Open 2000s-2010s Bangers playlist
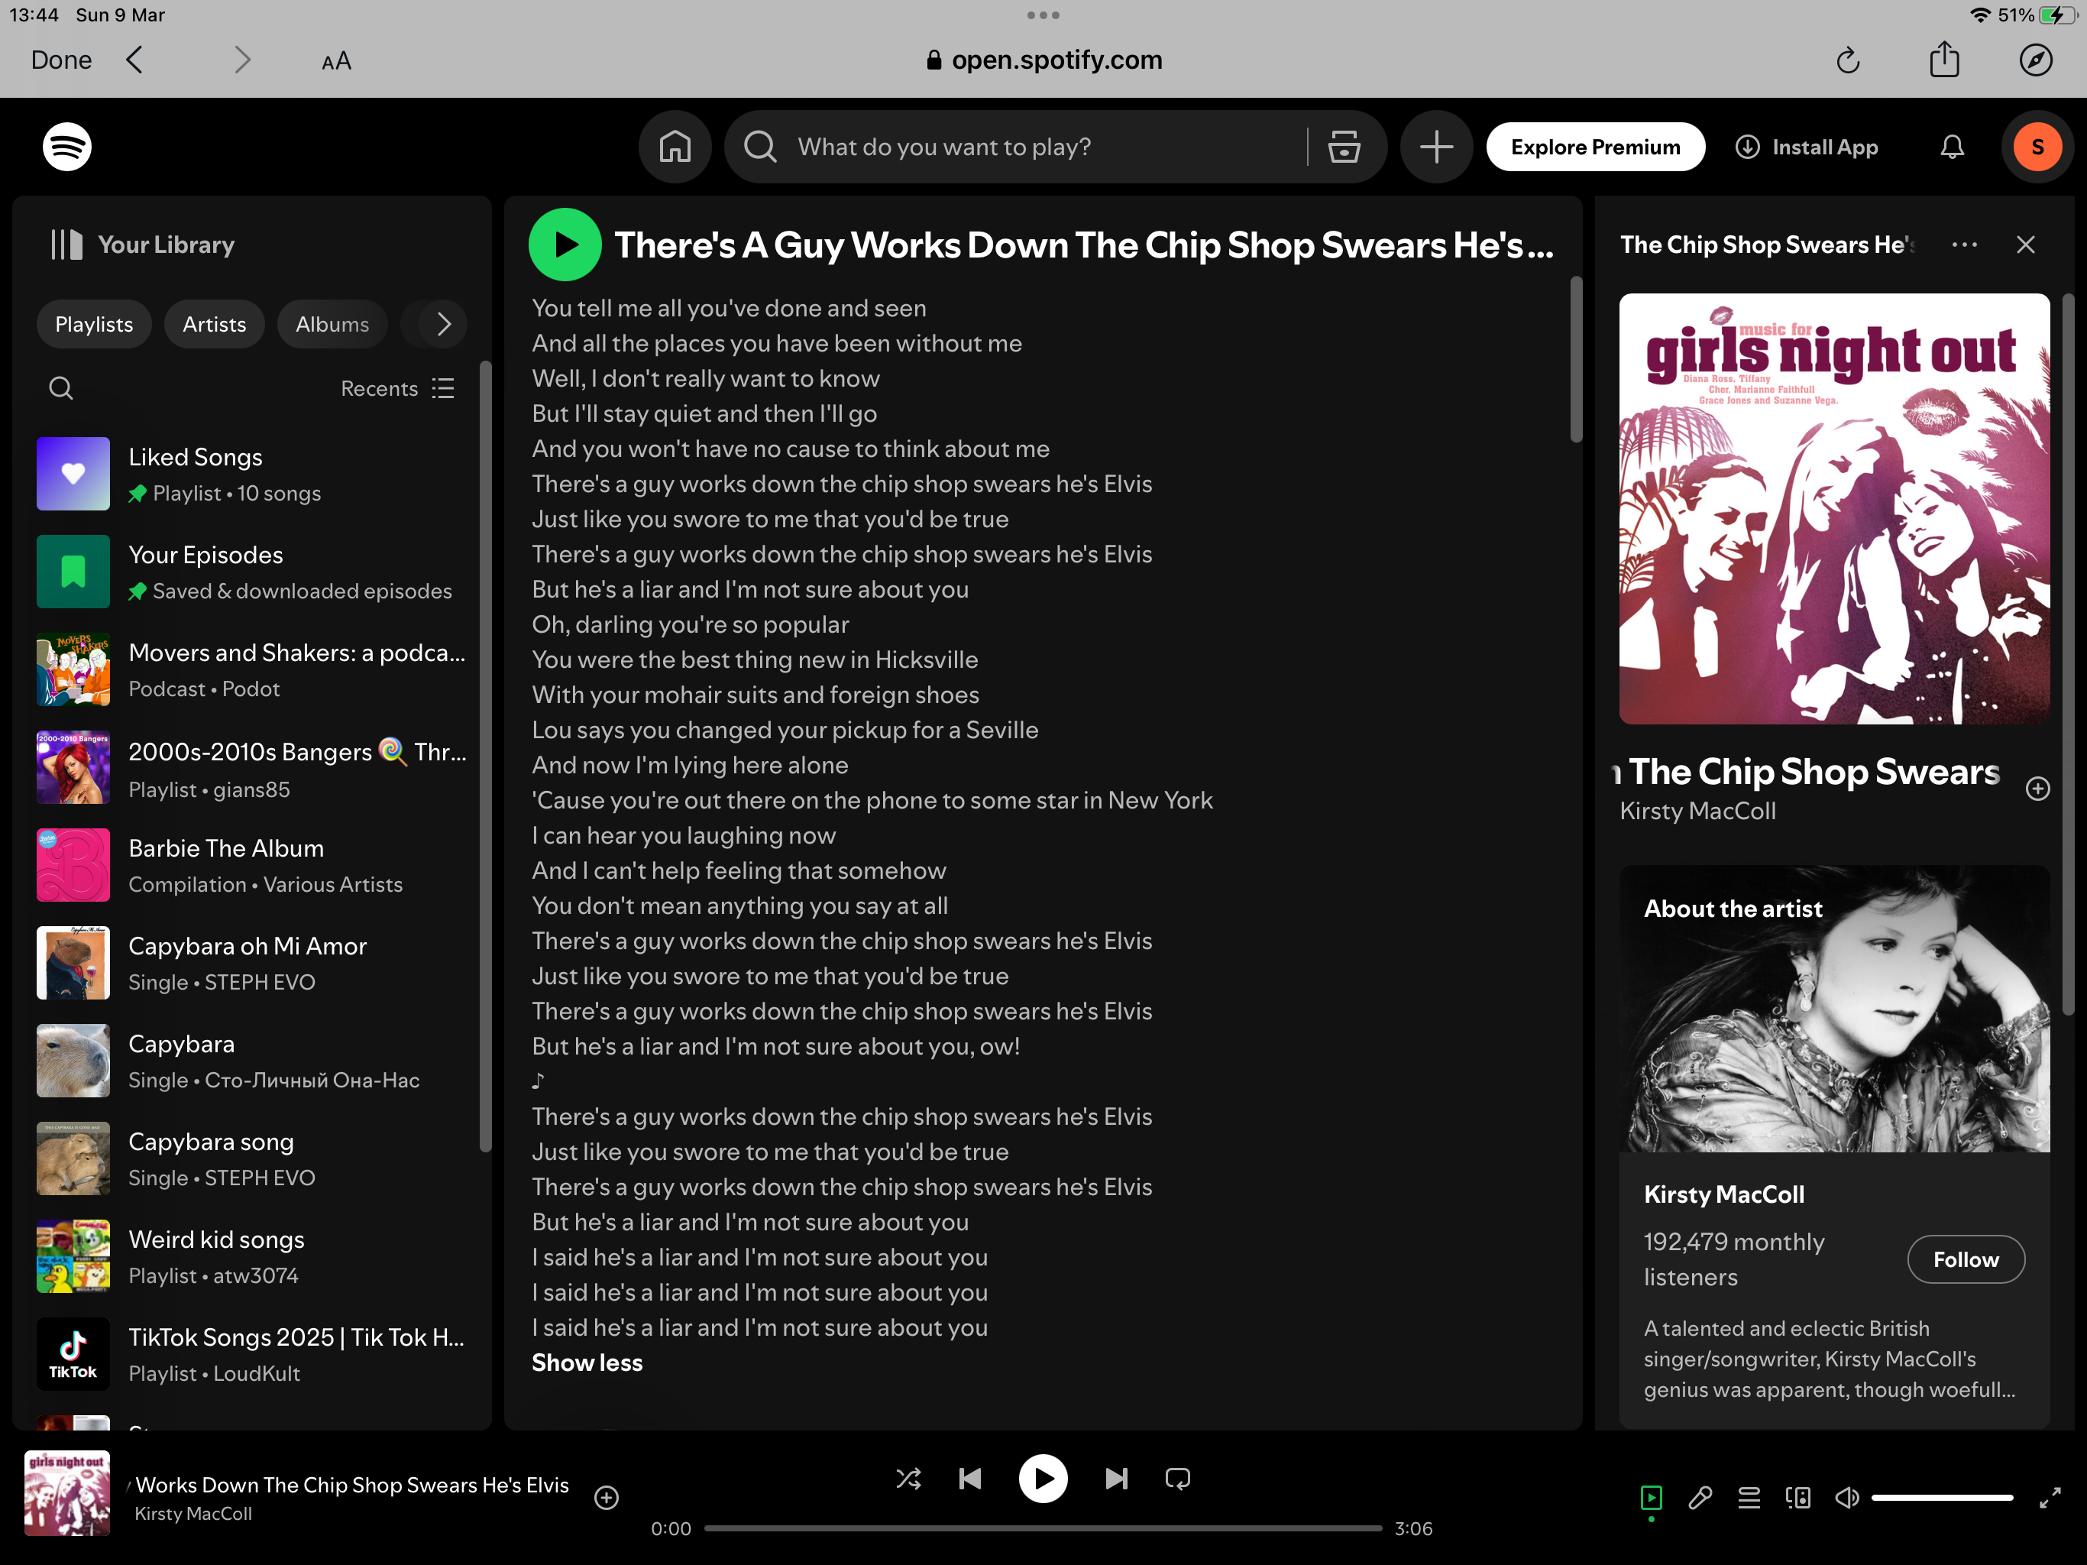 click(252, 767)
